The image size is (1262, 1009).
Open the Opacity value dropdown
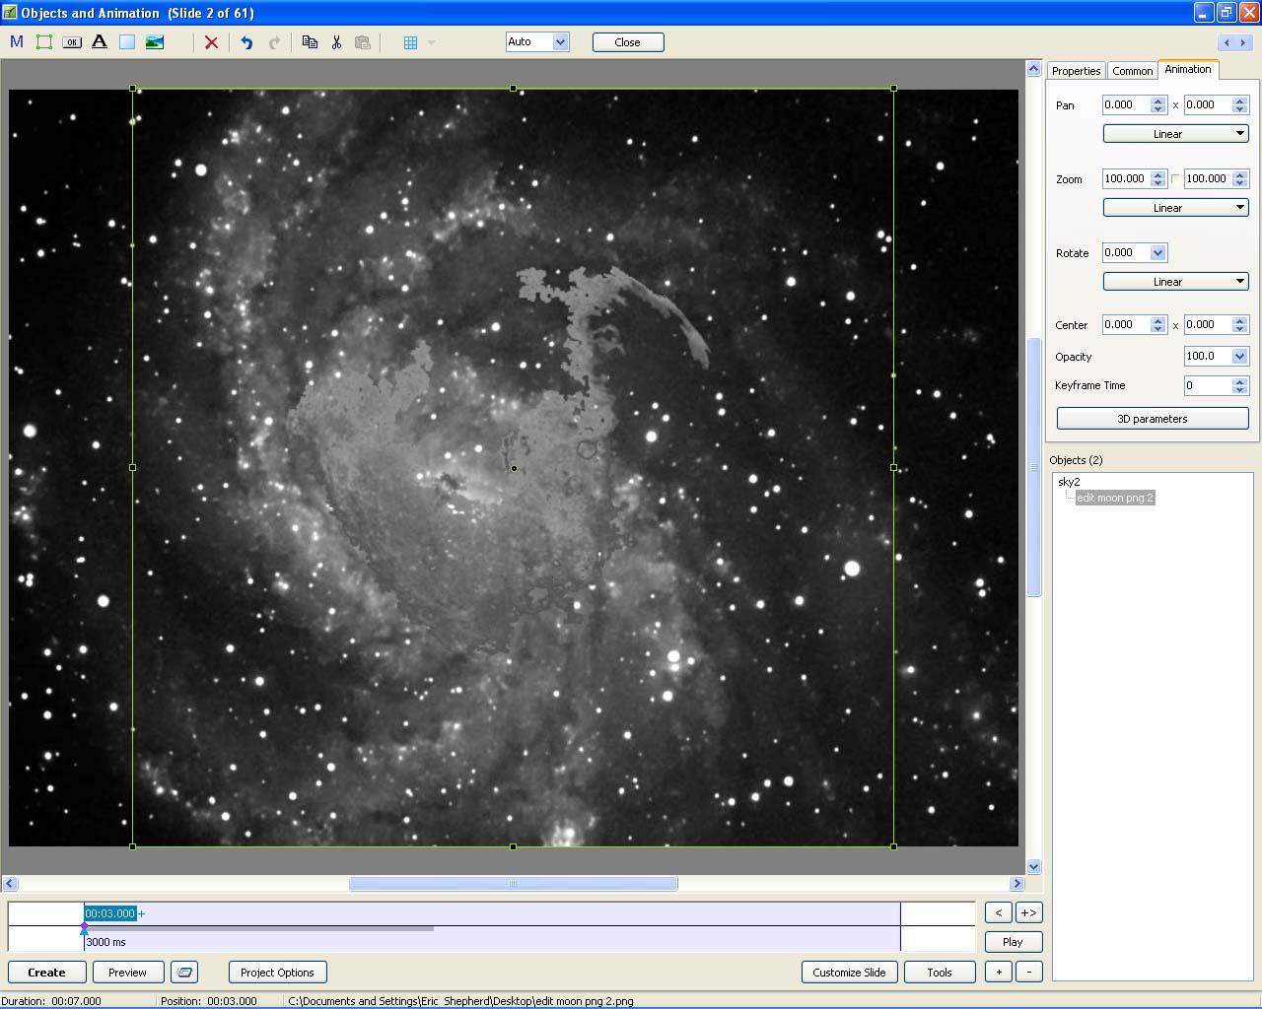click(x=1239, y=356)
